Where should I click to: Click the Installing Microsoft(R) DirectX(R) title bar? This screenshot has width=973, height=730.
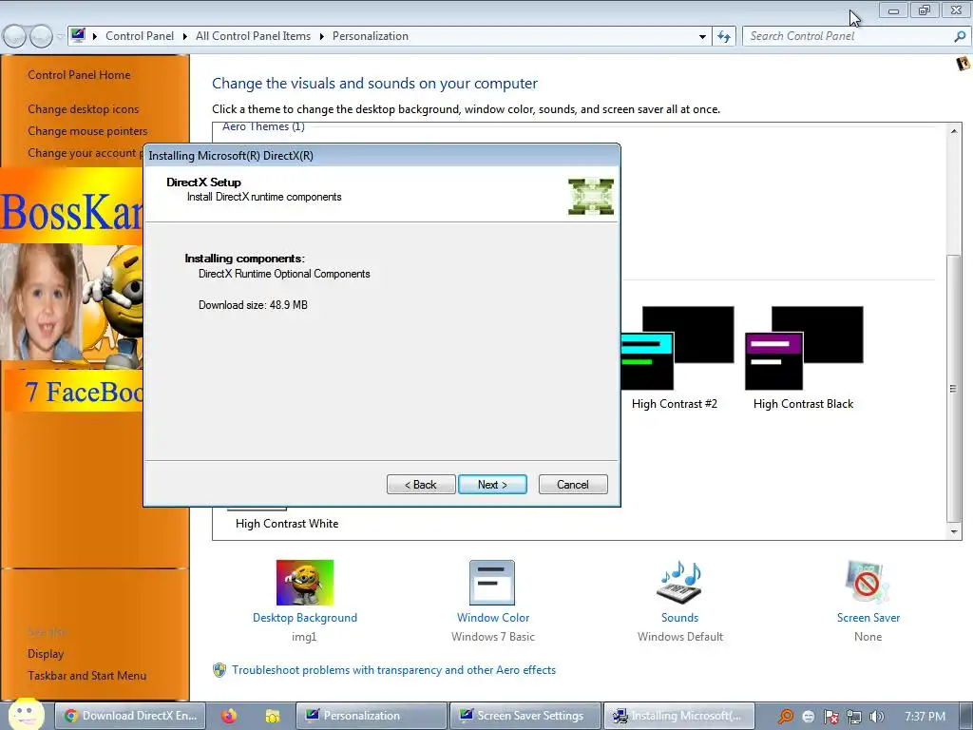point(381,156)
